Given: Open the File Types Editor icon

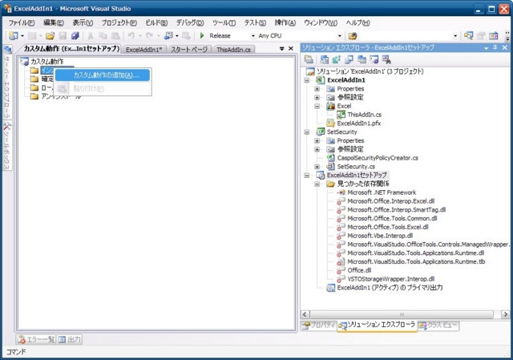Looking at the screenshot, I should (x=349, y=59).
